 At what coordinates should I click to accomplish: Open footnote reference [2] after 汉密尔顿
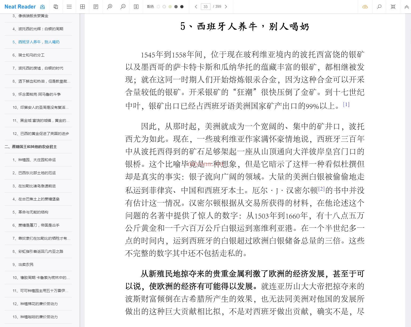click(x=321, y=189)
